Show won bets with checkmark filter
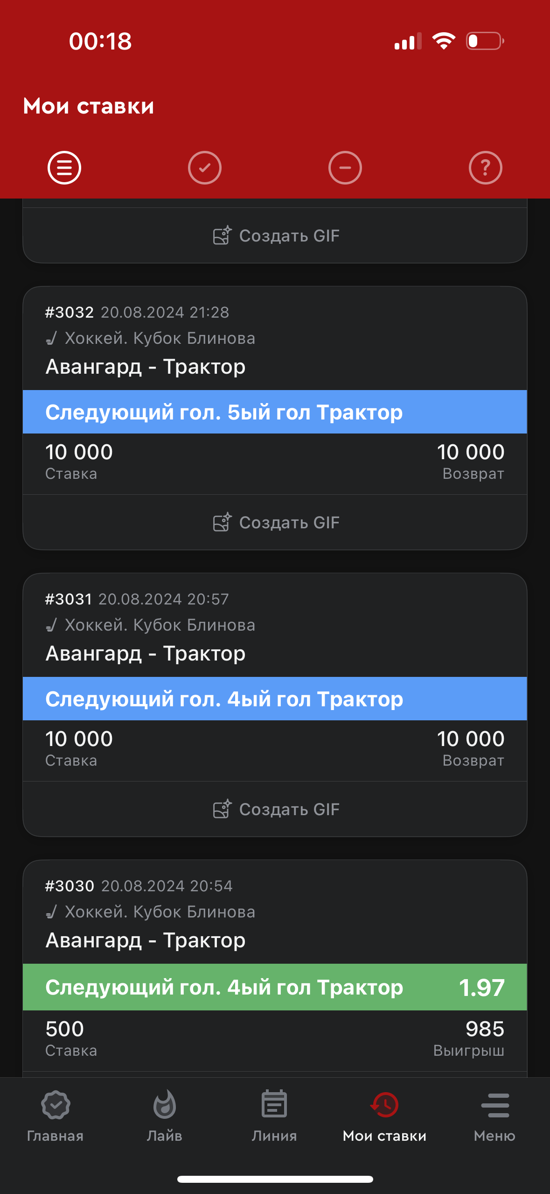Screen dimensions: 550x1194 click(x=205, y=168)
